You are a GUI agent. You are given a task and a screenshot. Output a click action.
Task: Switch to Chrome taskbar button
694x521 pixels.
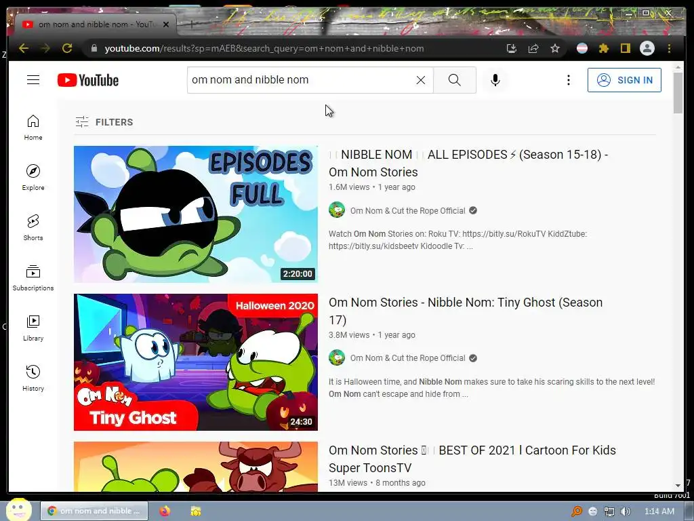pyautogui.click(x=94, y=511)
